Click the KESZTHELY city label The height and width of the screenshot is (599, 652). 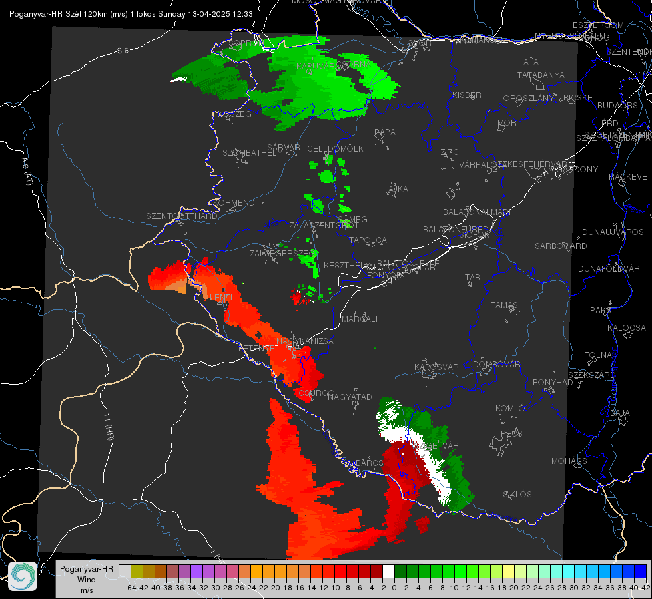click(x=347, y=265)
